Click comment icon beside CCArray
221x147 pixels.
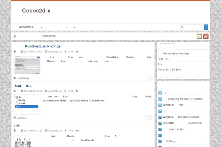[160, 141]
